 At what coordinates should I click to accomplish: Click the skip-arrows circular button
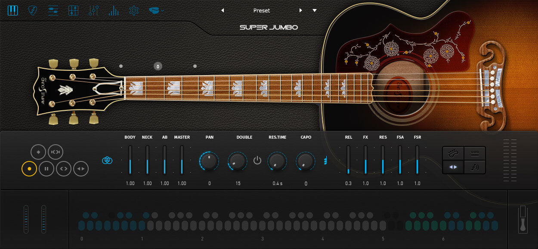[x=55, y=152]
